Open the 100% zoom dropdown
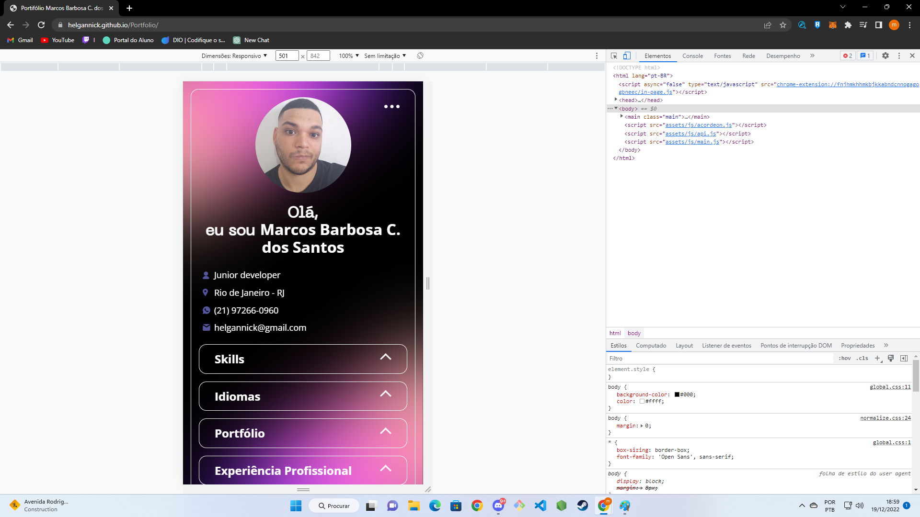Screen dimensions: 920x517 (349, 56)
